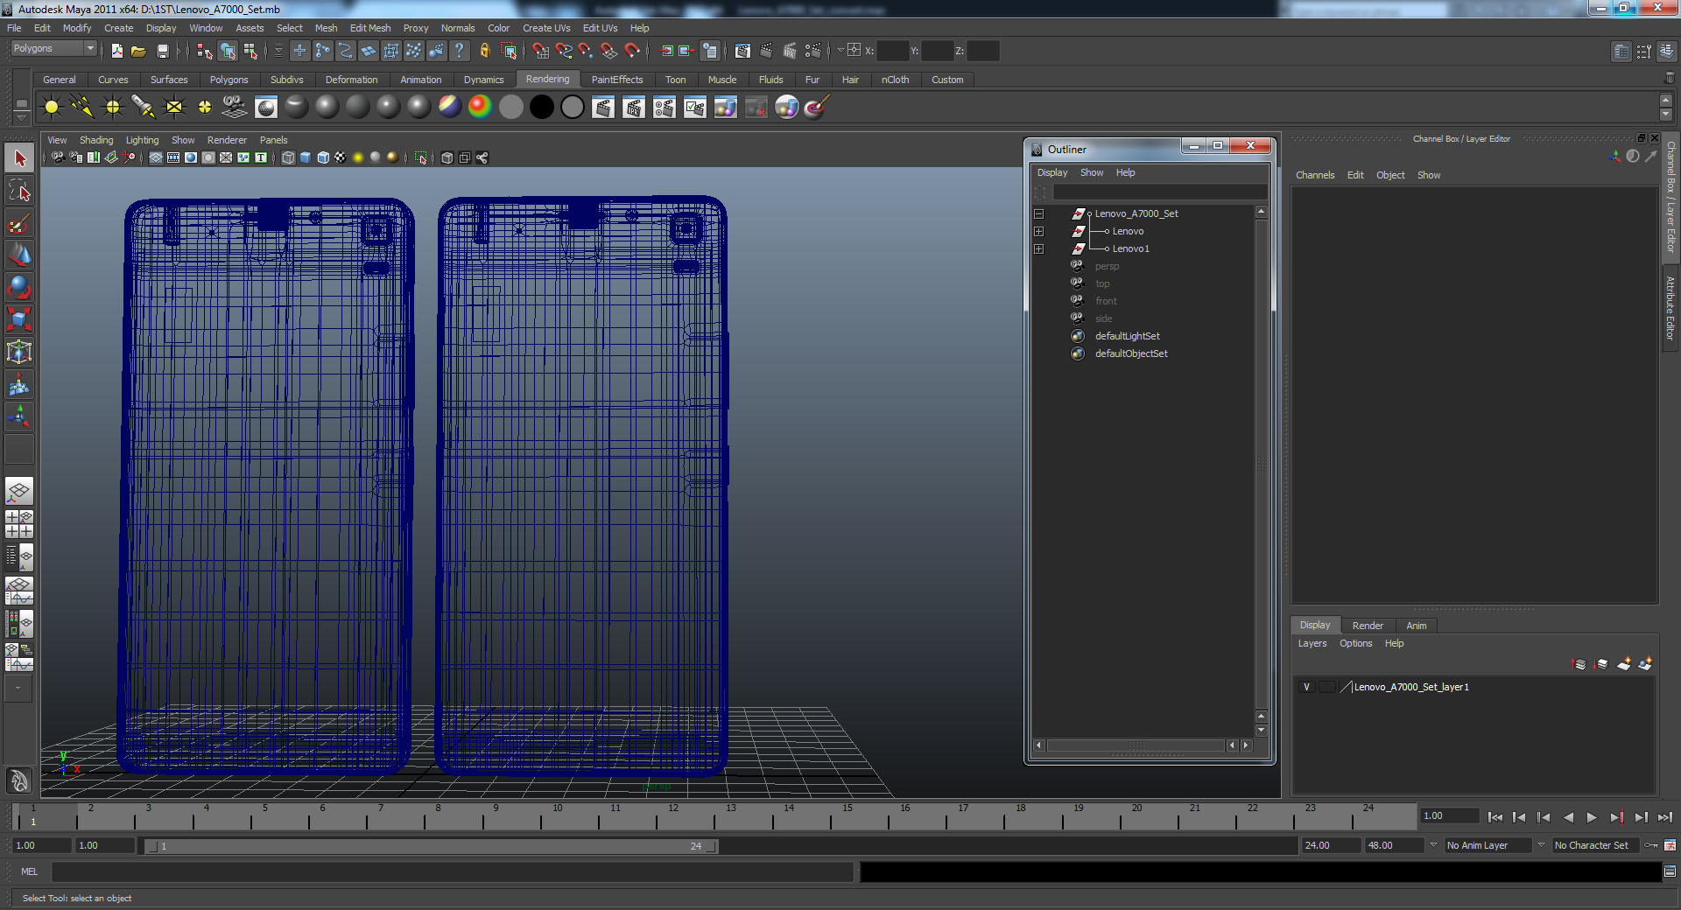Create an ambient light from shelf

click(52, 108)
